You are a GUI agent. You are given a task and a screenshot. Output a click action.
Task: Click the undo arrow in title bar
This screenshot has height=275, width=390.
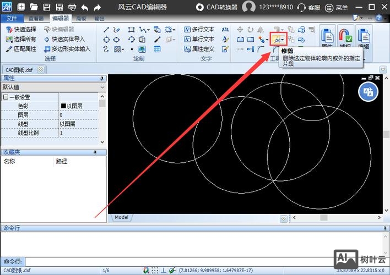[x=85, y=8]
